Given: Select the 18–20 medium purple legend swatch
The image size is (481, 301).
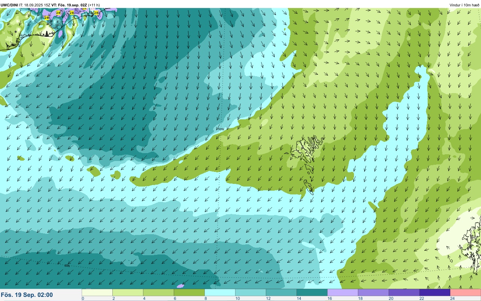Looking at the screenshot, I should (x=373, y=292).
